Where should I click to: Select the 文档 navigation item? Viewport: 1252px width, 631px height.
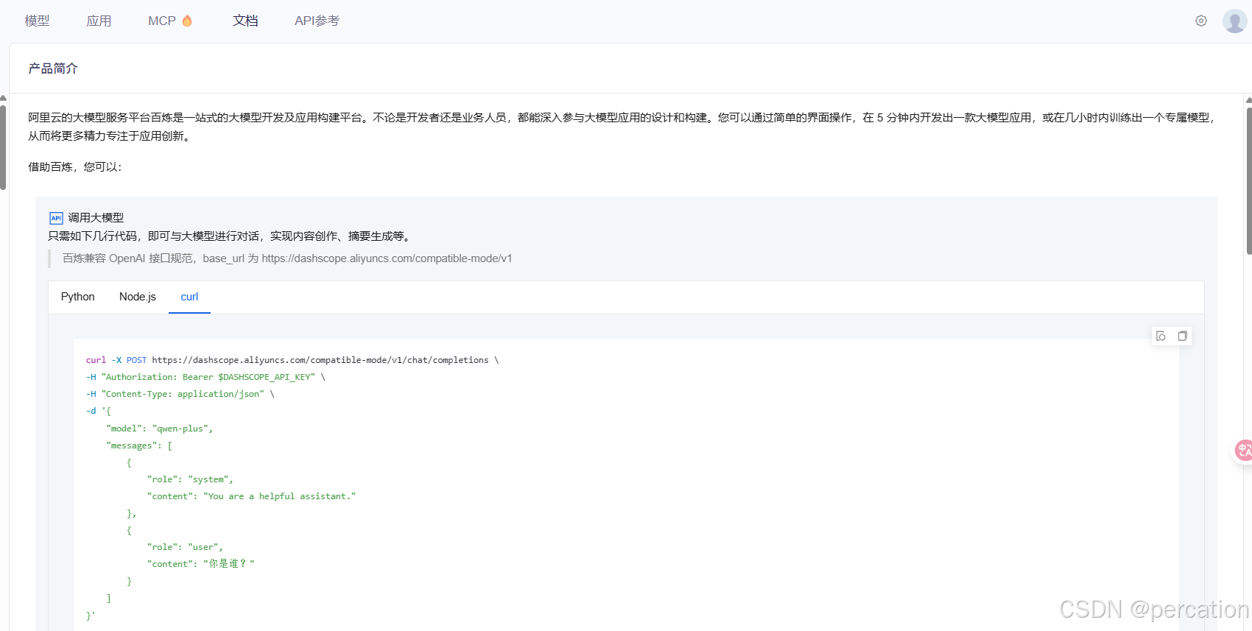click(245, 21)
